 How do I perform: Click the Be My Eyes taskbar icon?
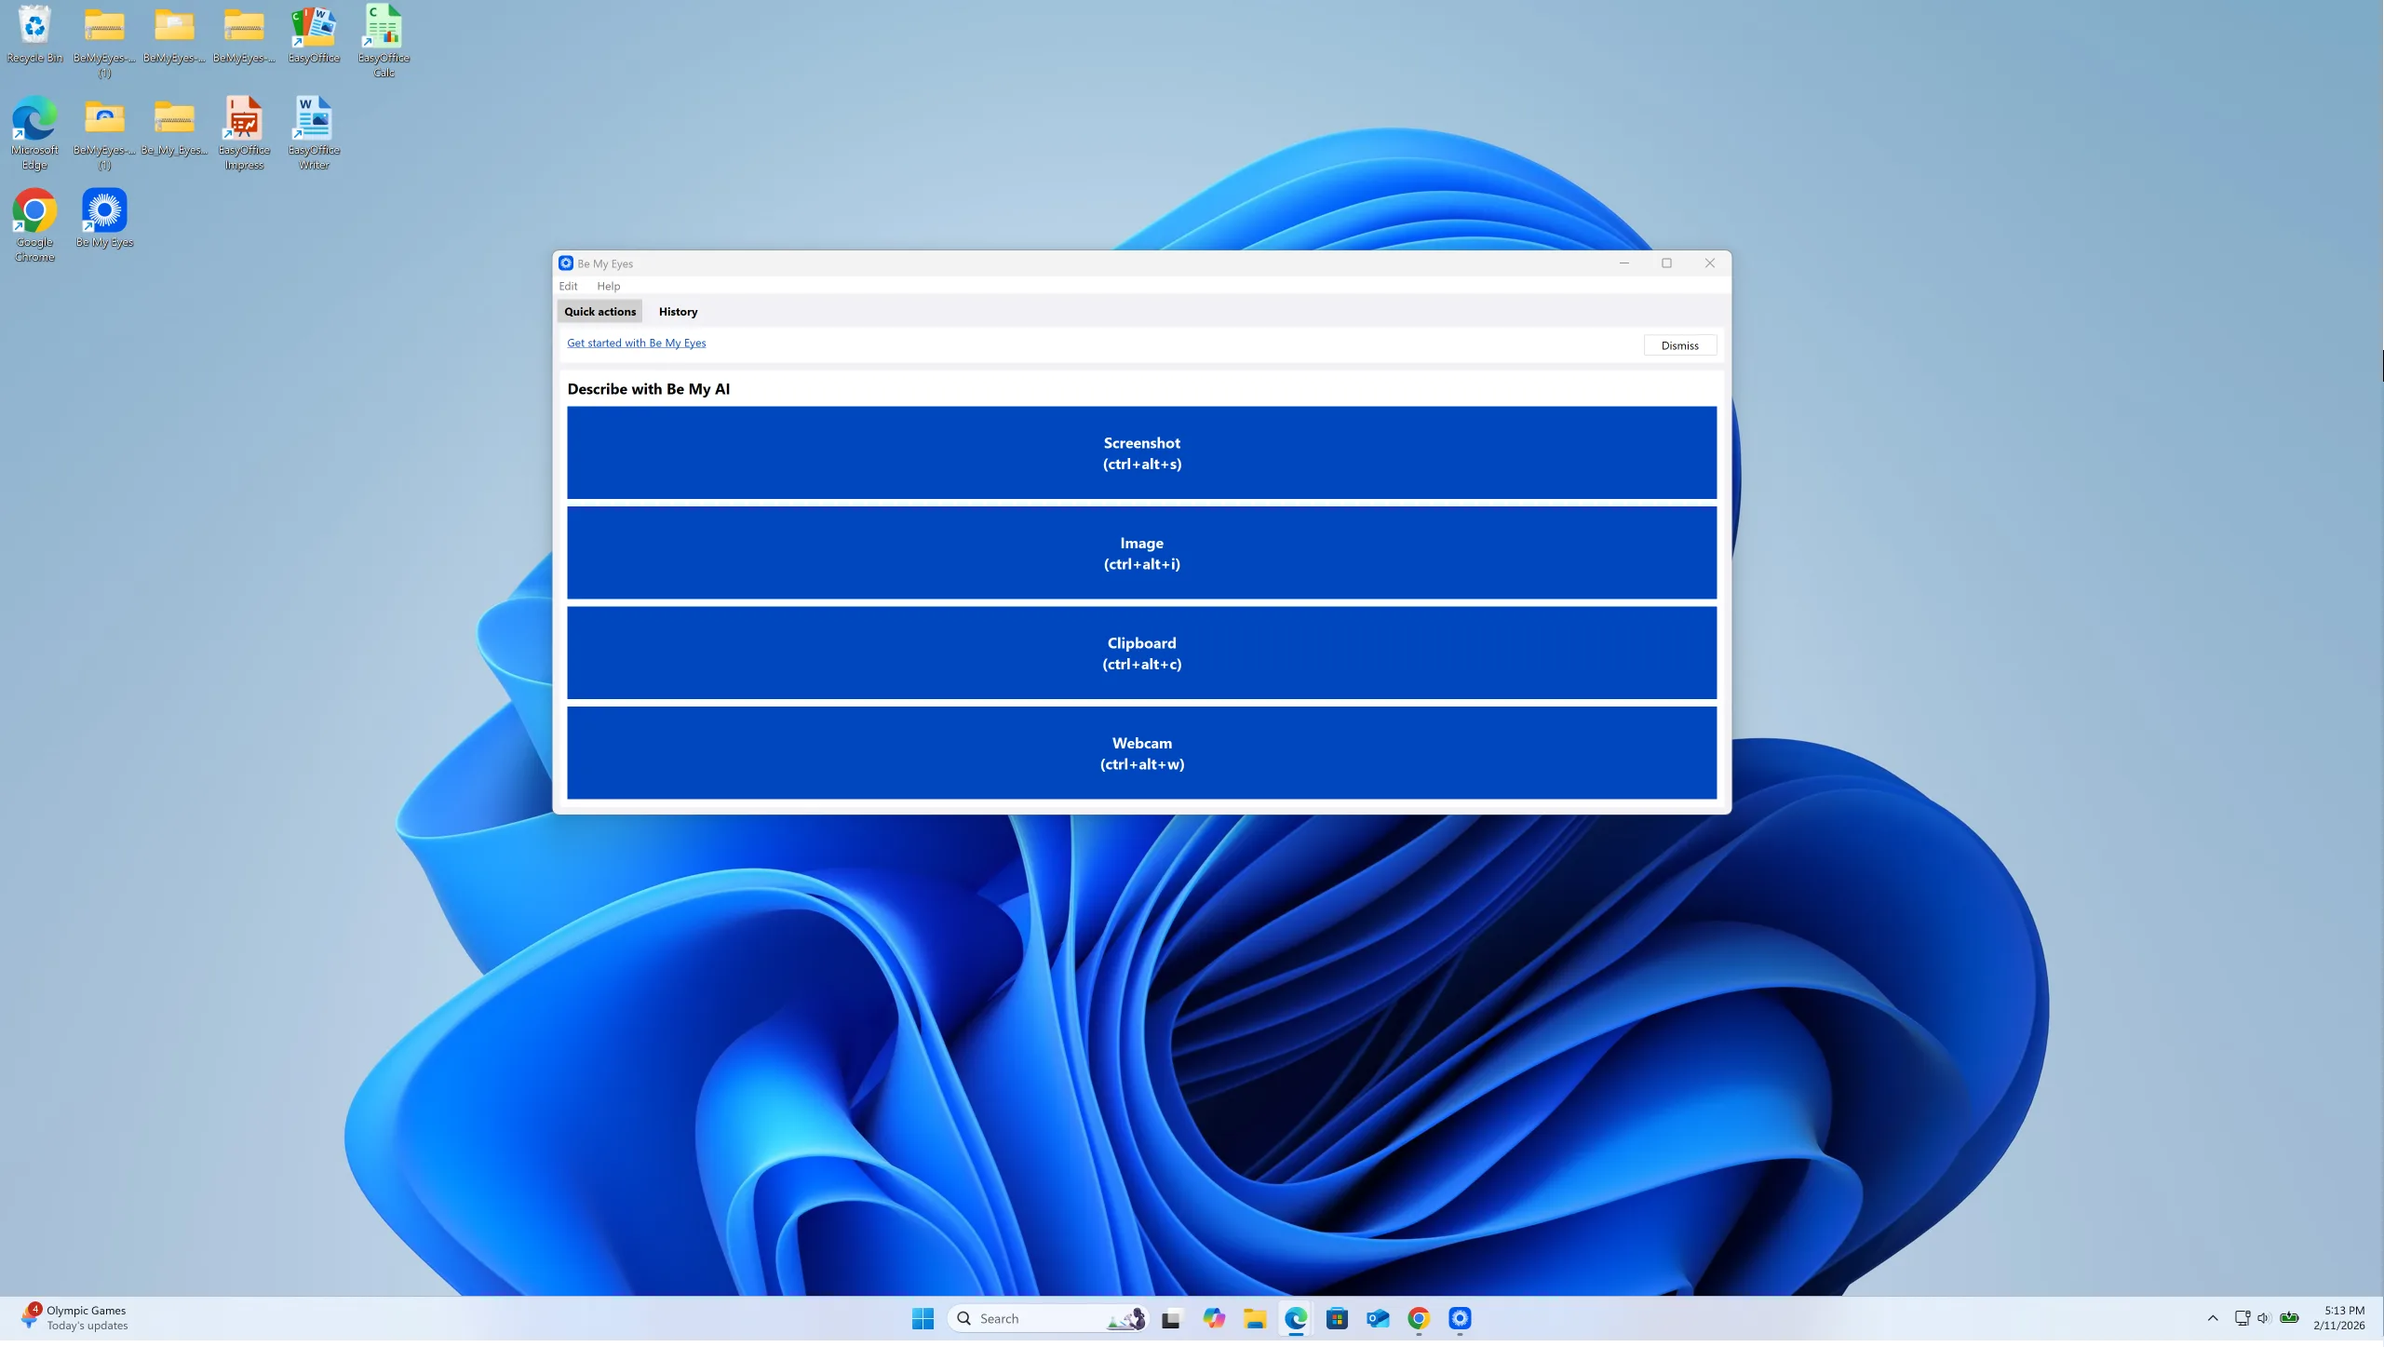click(x=1460, y=1318)
